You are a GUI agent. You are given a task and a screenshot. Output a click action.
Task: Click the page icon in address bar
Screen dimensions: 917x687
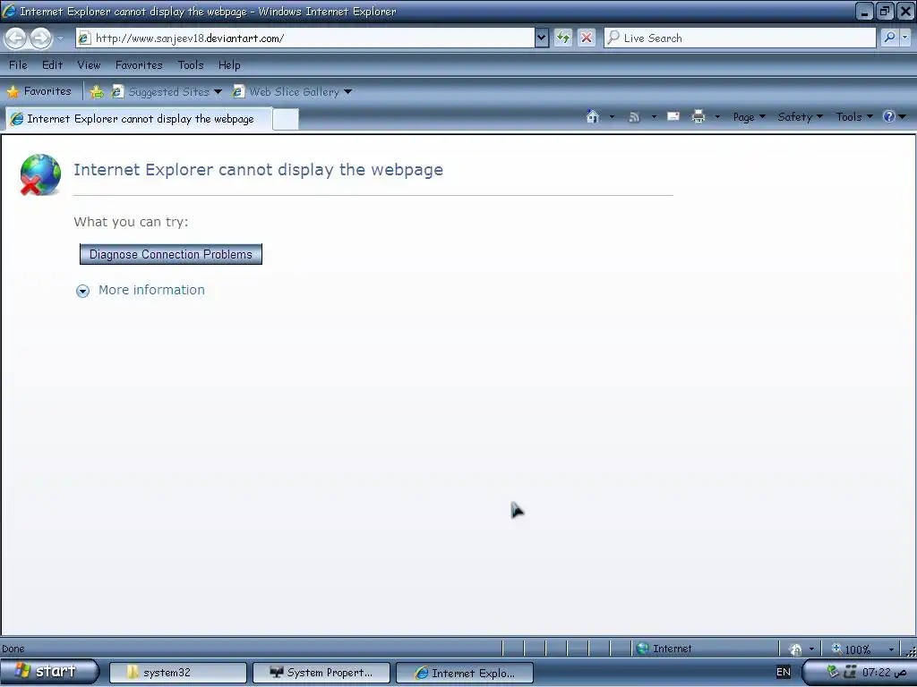click(84, 38)
